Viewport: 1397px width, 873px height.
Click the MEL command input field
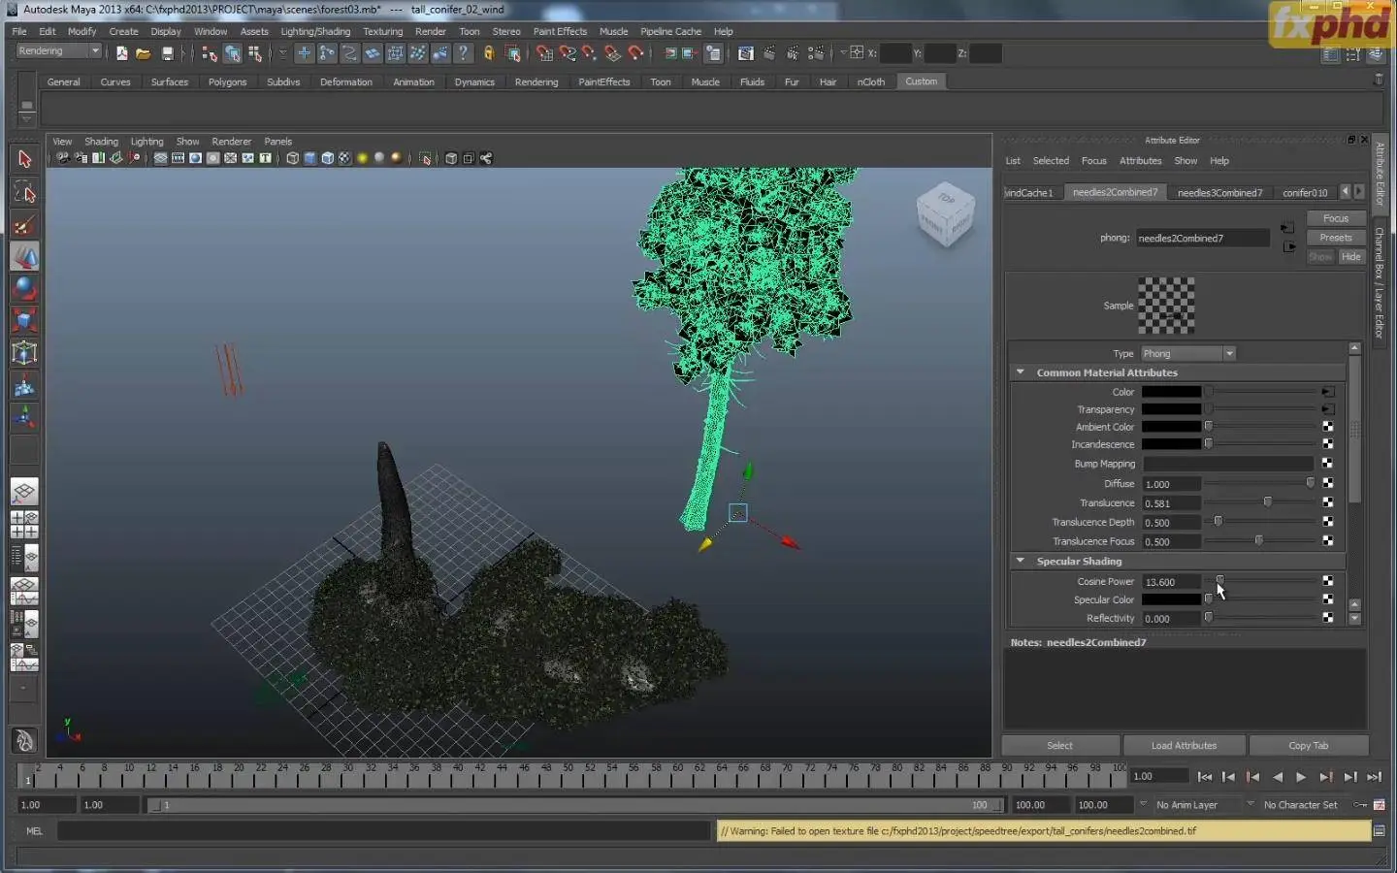click(383, 831)
